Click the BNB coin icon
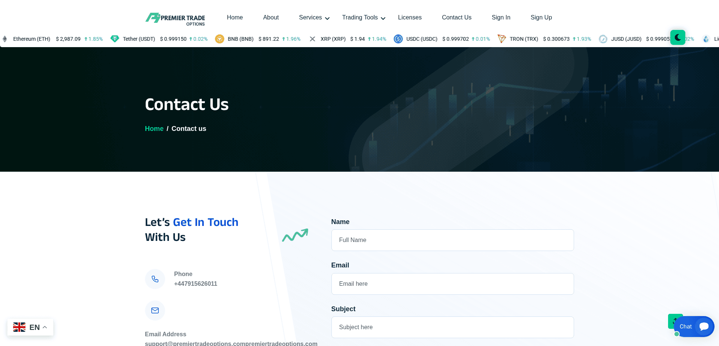Image resolution: width=719 pixels, height=346 pixels. pos(219,39)
